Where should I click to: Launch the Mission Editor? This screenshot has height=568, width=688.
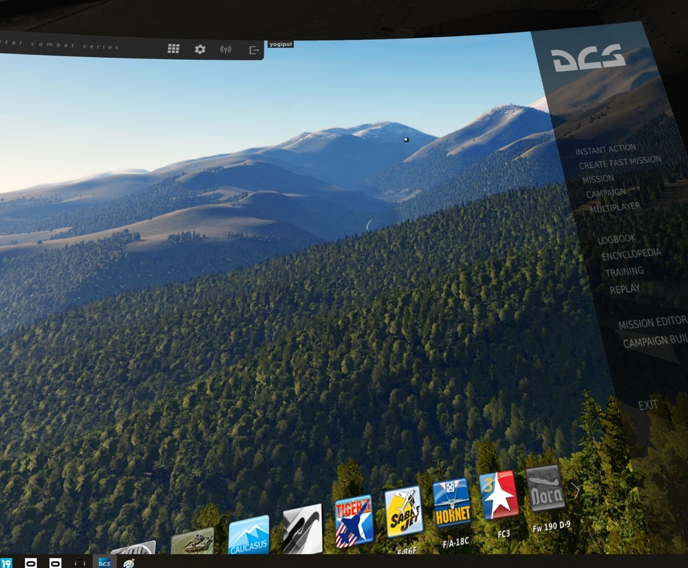(x=652, y=323)
